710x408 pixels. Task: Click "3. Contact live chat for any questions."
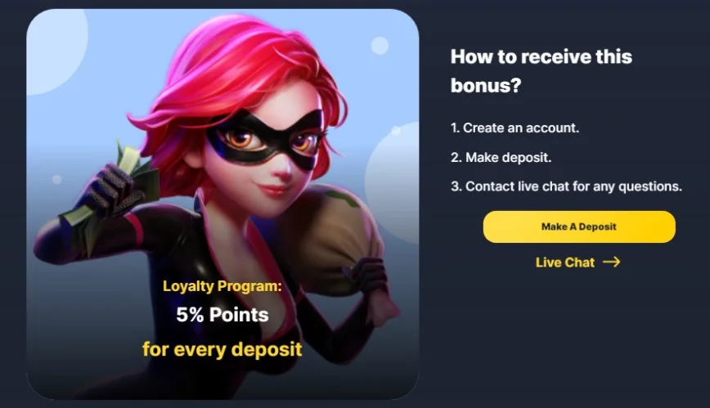[567, 186]
